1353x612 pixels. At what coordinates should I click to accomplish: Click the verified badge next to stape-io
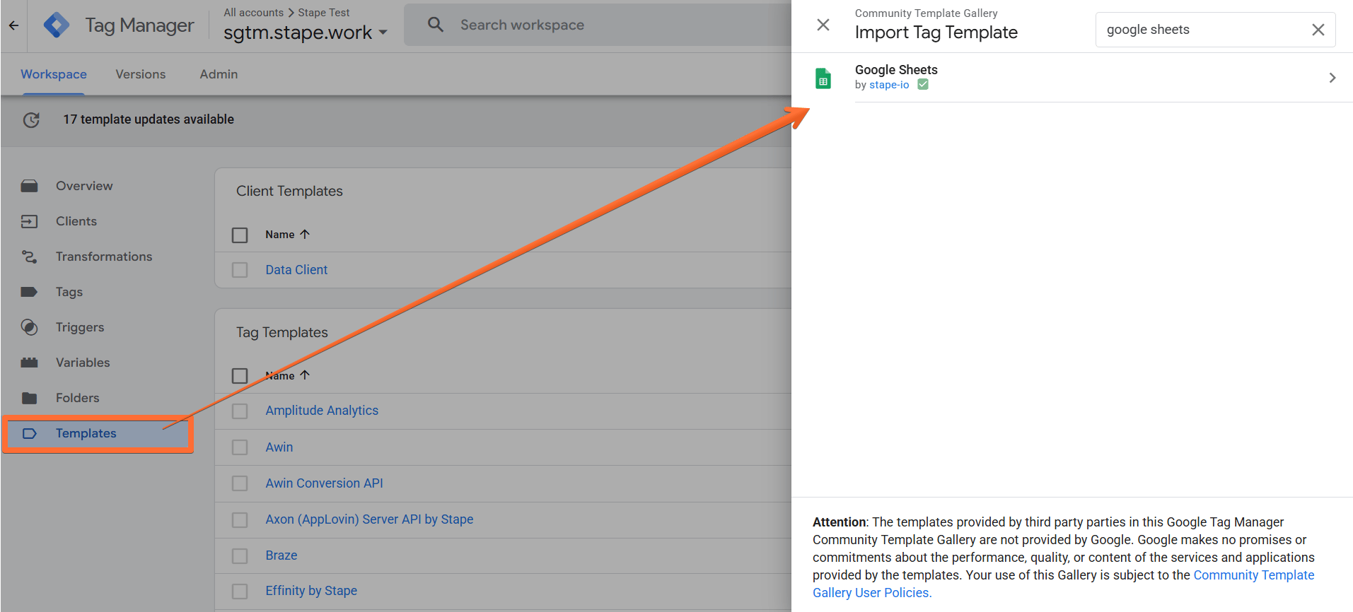click(923, 85)
